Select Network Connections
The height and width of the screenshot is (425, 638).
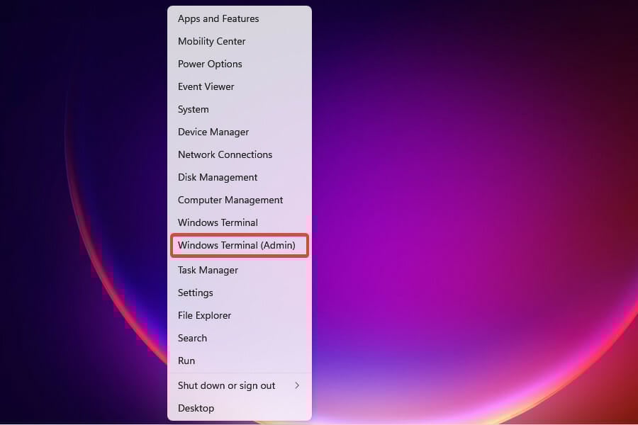(240, 154)
